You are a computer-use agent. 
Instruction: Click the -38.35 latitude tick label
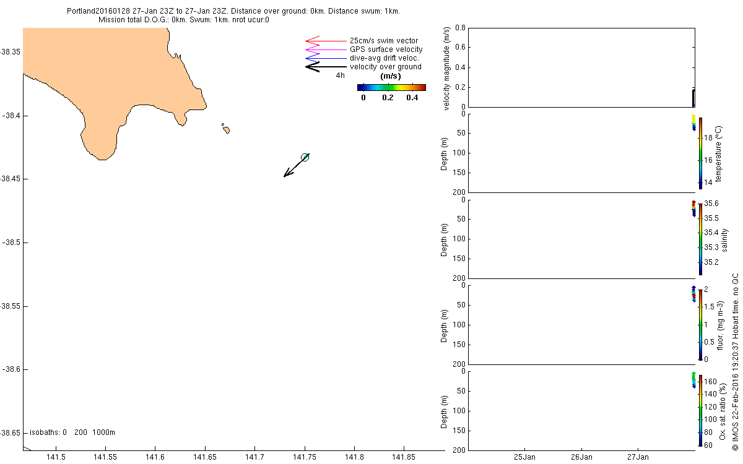11,52
